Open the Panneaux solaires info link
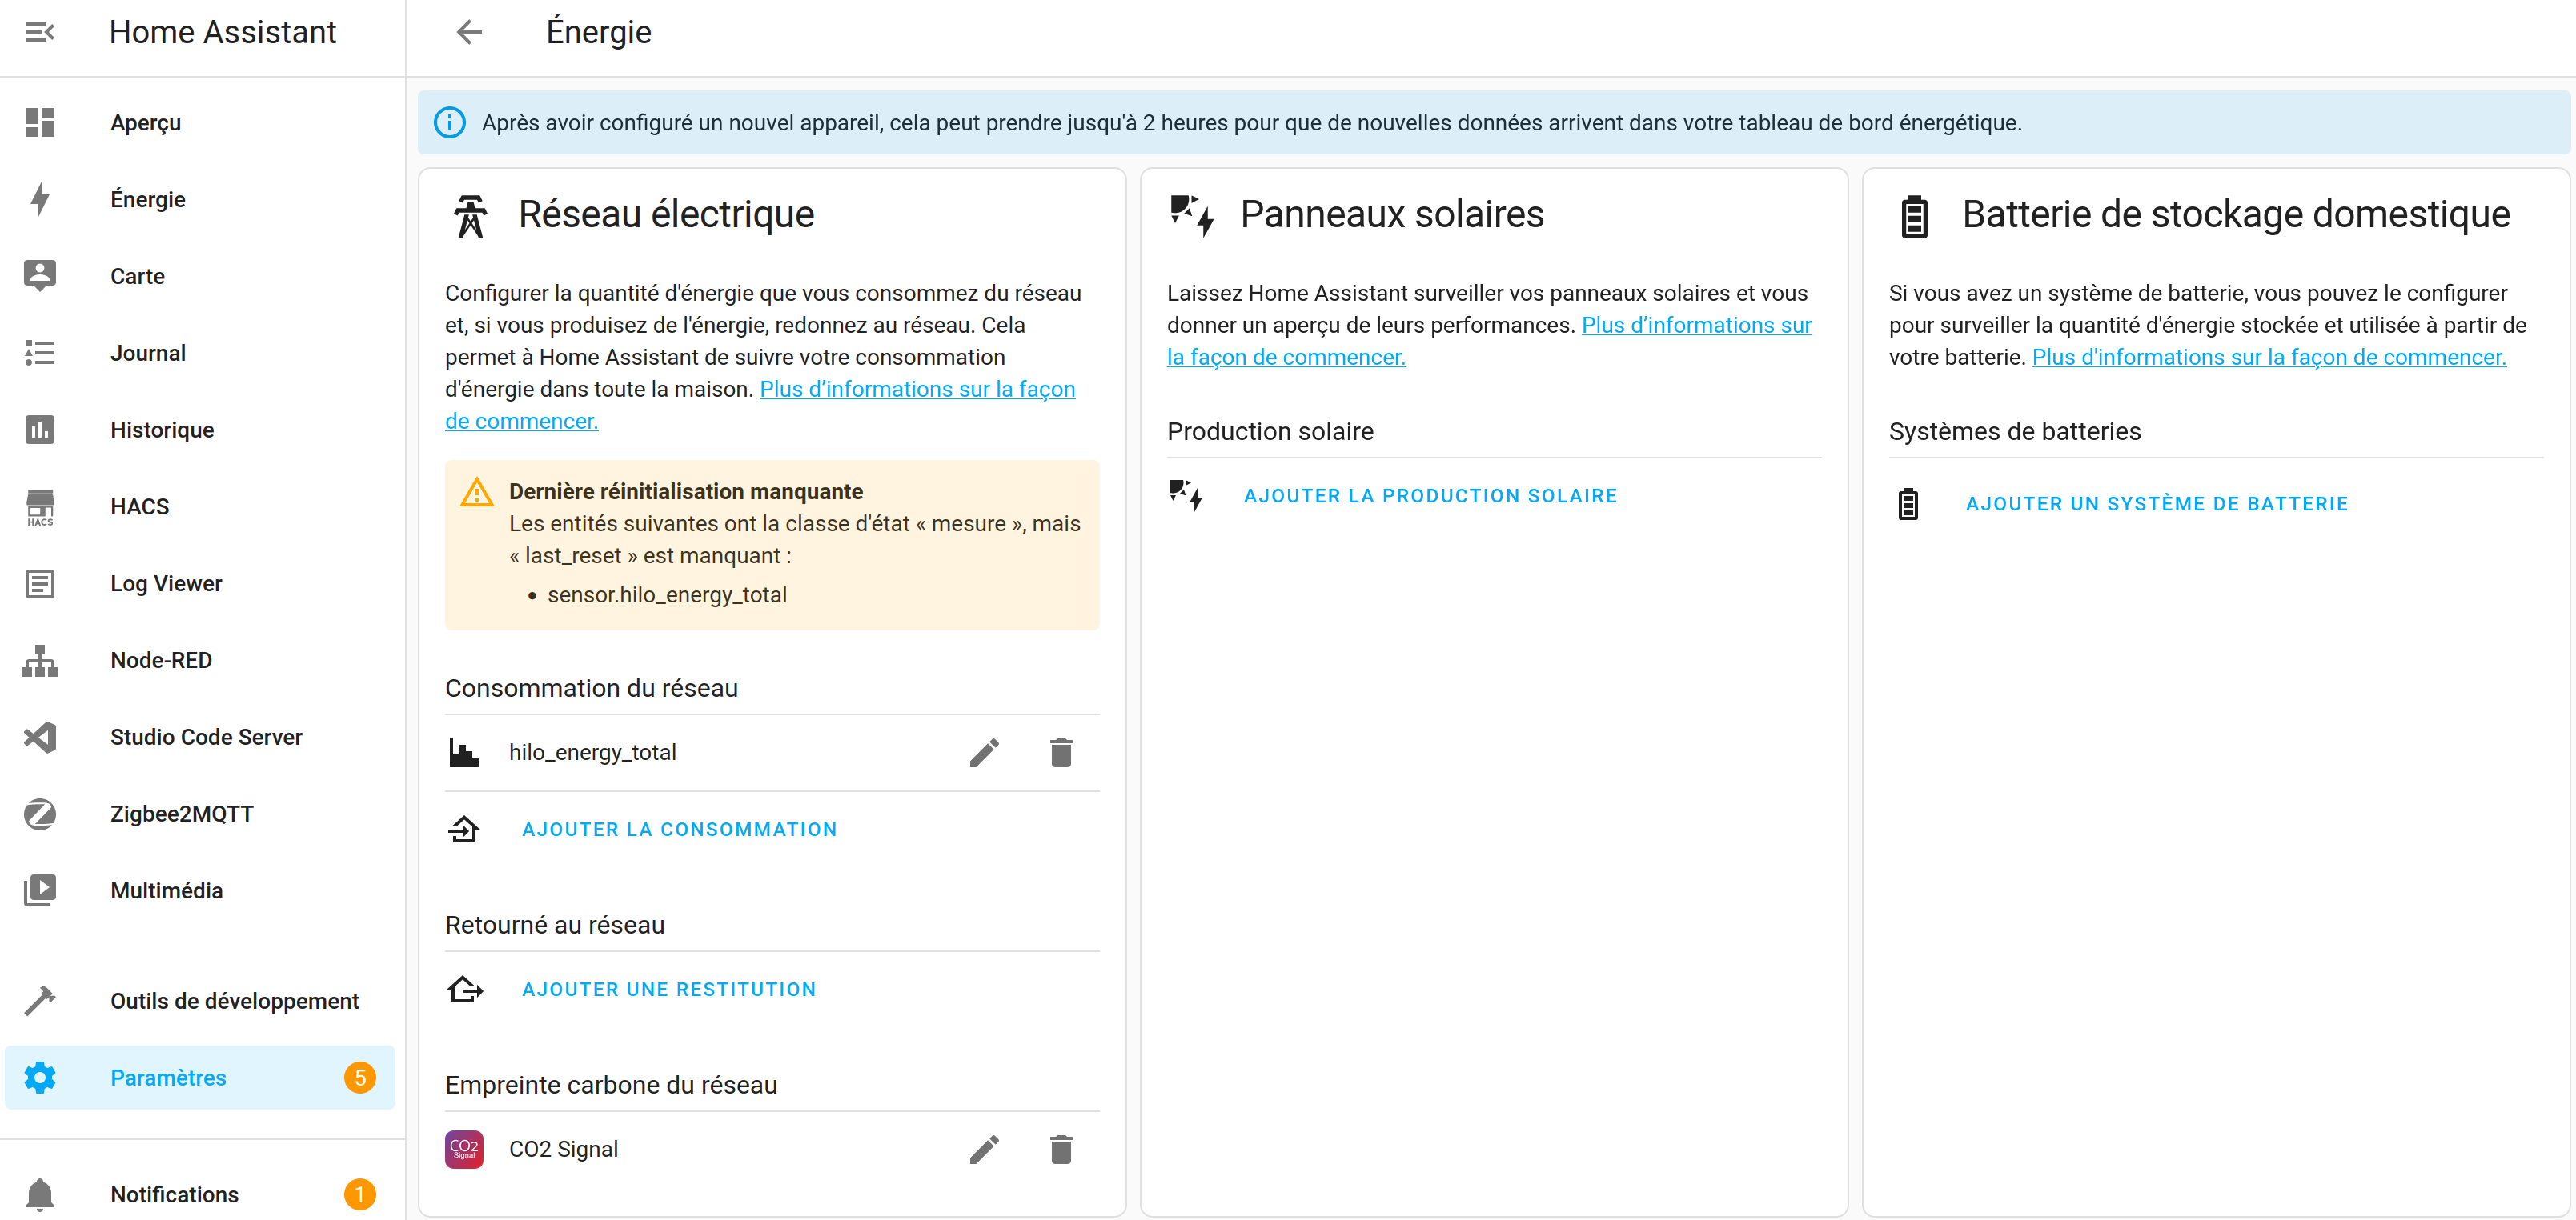Screen dimensions: 2576x1220 1696,325
